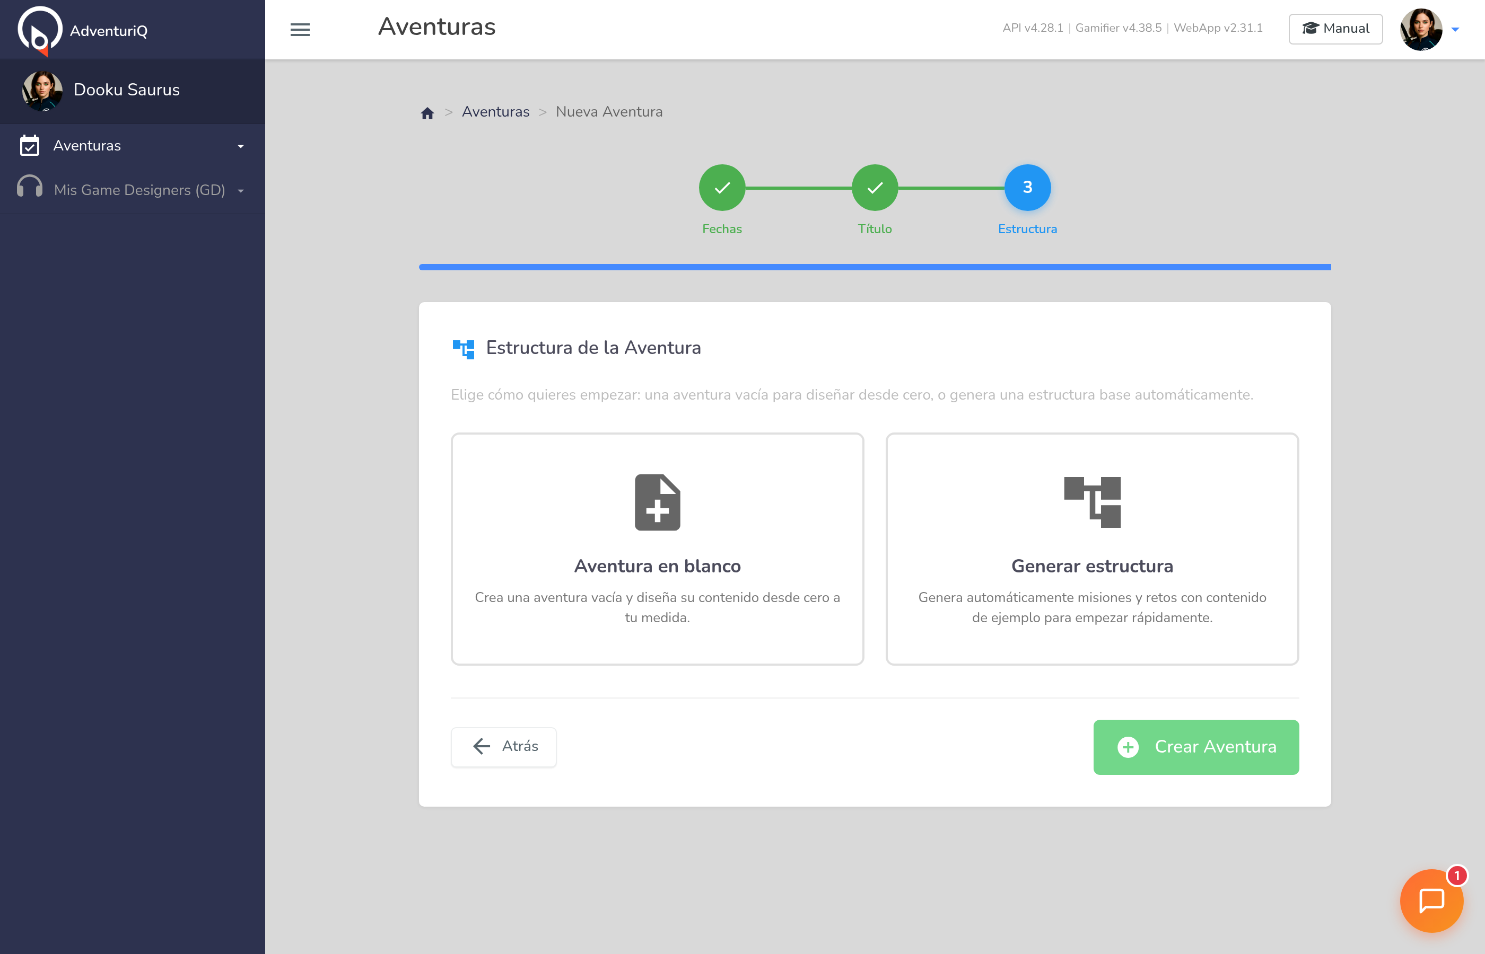
Task: Click the Gamifier v4.38.5 version text
Action: pos(1118,28)
